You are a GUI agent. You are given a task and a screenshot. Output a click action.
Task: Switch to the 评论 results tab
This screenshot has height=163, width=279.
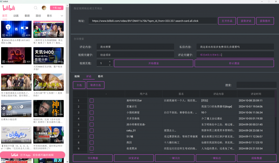(x=89, y=76)
